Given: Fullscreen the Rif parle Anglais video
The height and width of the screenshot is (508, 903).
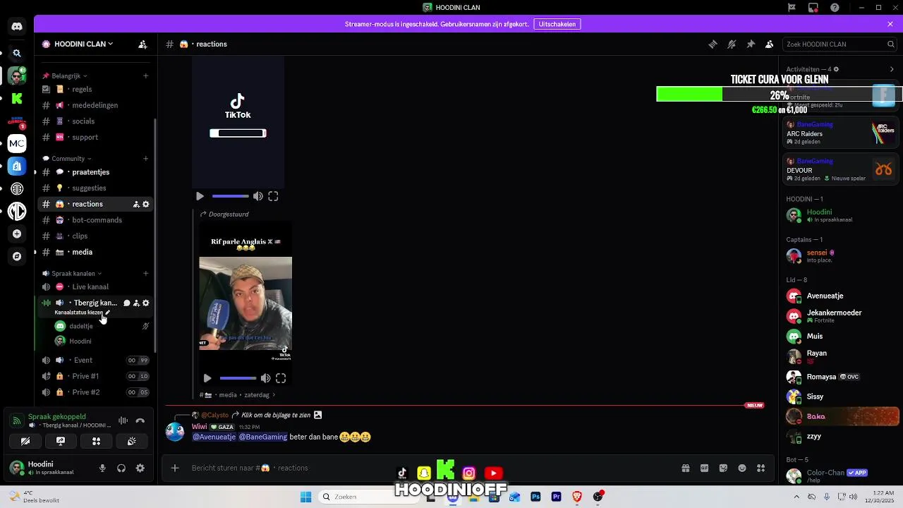Looking at the screenshot, I should (x=281, y=378).
